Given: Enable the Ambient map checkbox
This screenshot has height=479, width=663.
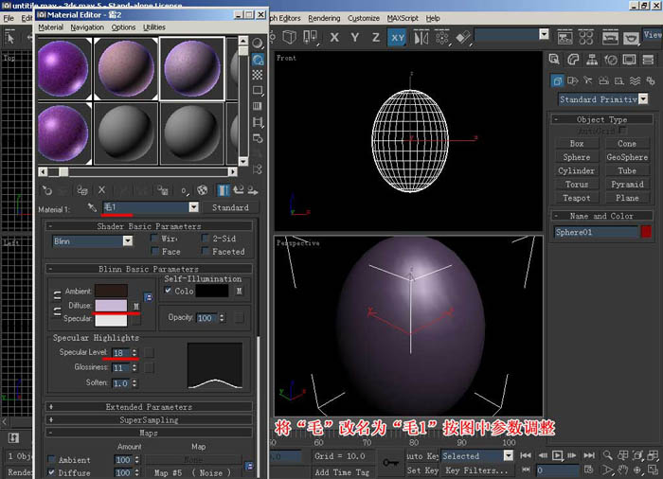Looking at the screenshot, I should coord(51,459).
